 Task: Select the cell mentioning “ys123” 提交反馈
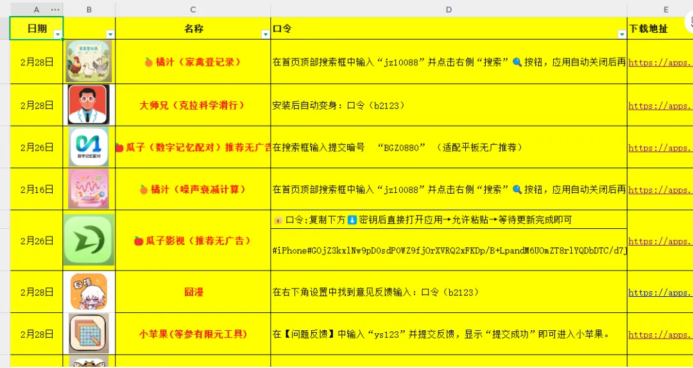click(x=449, y=333)
